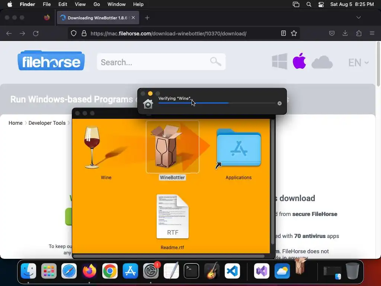Open the Finder menu
This screenshot has height=286, width=381.
click(27, 4)
